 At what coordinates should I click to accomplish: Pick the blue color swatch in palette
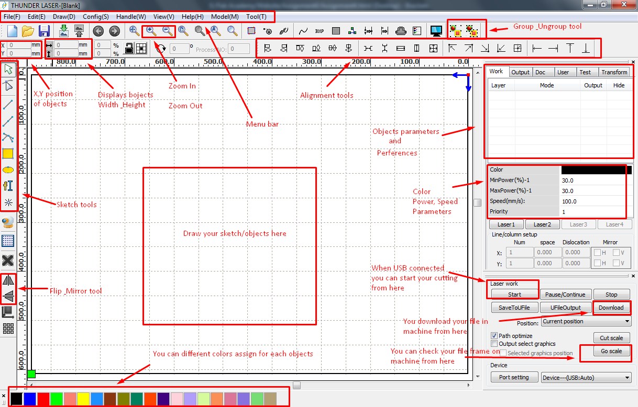[x=30, y=399]
